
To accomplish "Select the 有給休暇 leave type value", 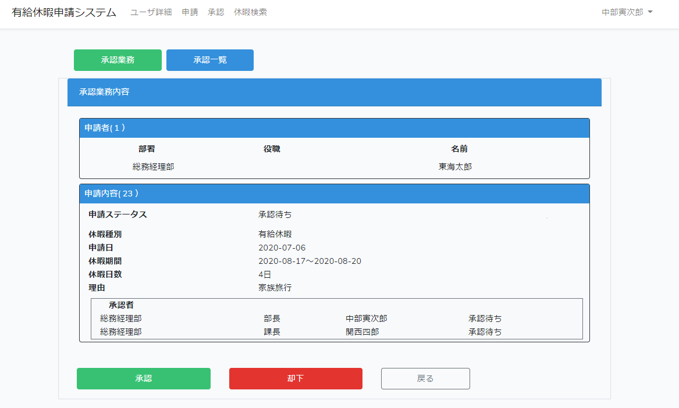I will click(x=275, y=234).
